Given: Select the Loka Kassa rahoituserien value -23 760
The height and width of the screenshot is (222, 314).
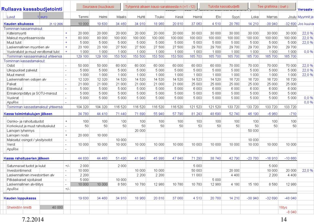Looking at the screenshot, I should click(252, 158).
